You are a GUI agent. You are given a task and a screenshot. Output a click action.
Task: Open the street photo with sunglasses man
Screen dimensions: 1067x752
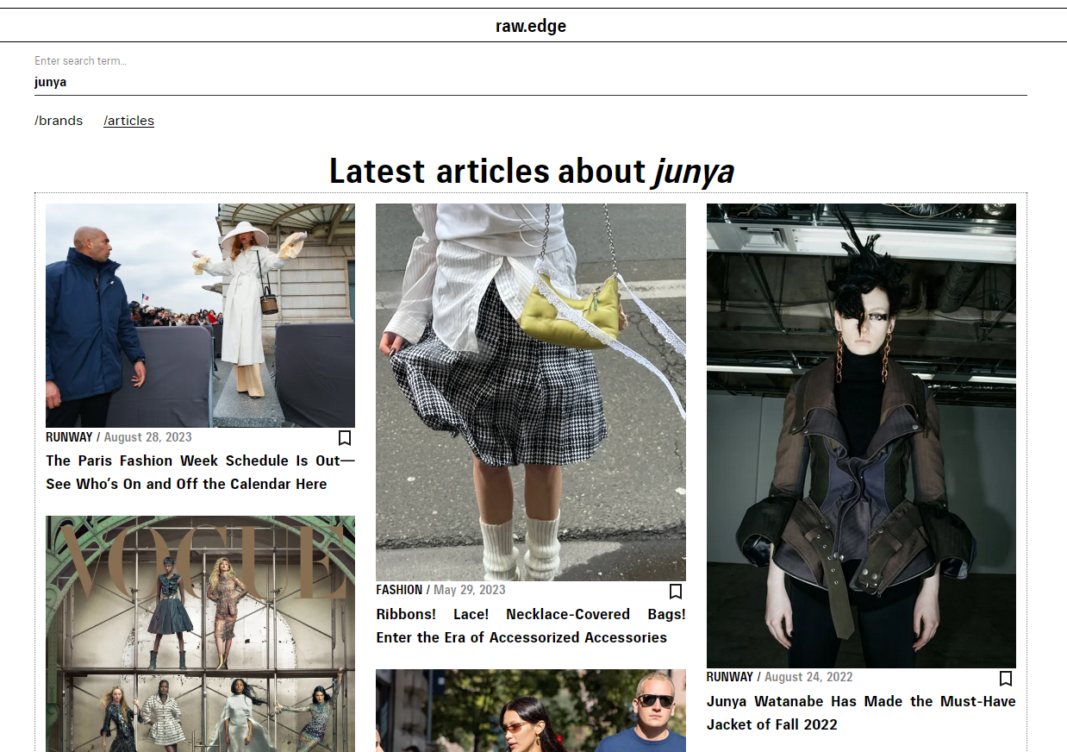[531, 711]
